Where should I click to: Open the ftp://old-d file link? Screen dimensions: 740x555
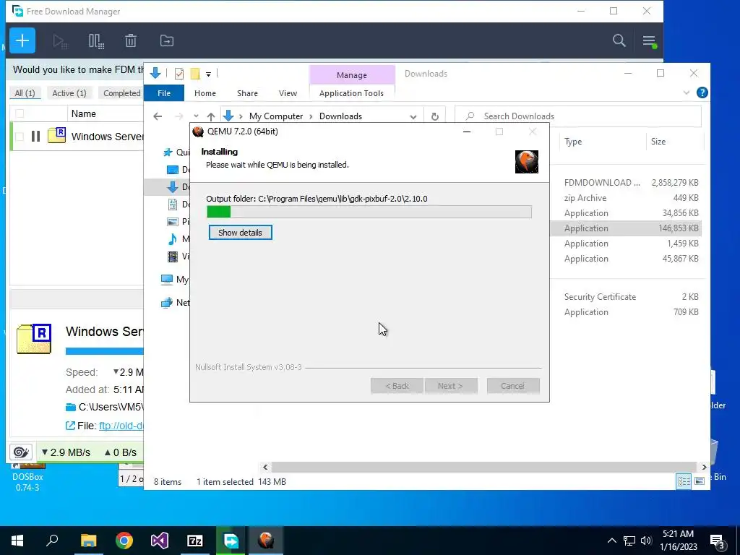point(121,426)
